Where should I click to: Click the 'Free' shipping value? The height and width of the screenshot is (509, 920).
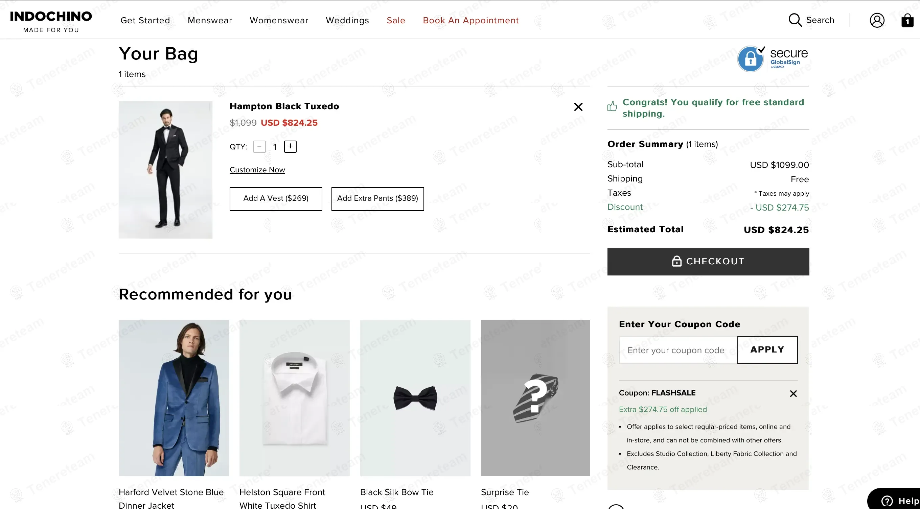[x=800, y=179]
